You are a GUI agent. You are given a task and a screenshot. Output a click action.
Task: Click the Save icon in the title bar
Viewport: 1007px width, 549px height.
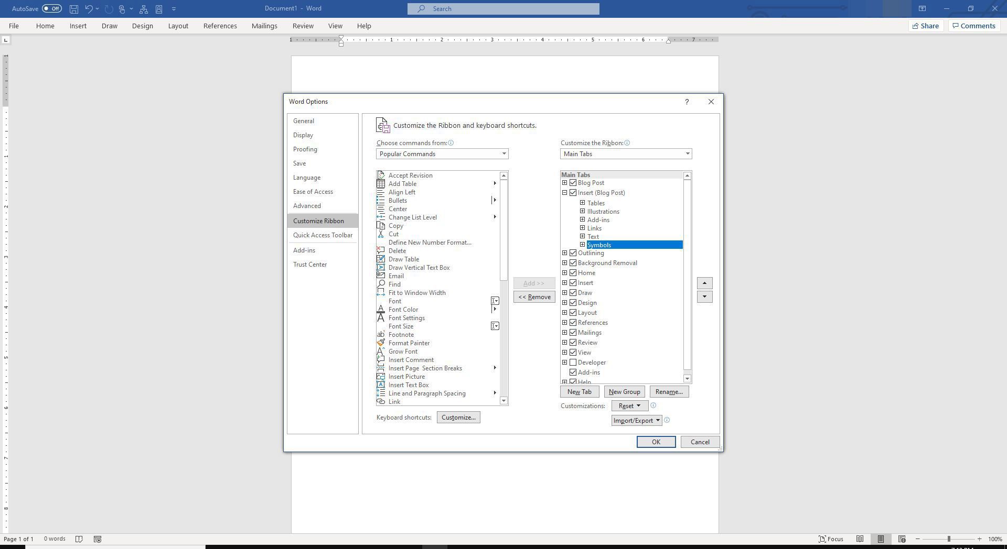[x=74, y=9]
